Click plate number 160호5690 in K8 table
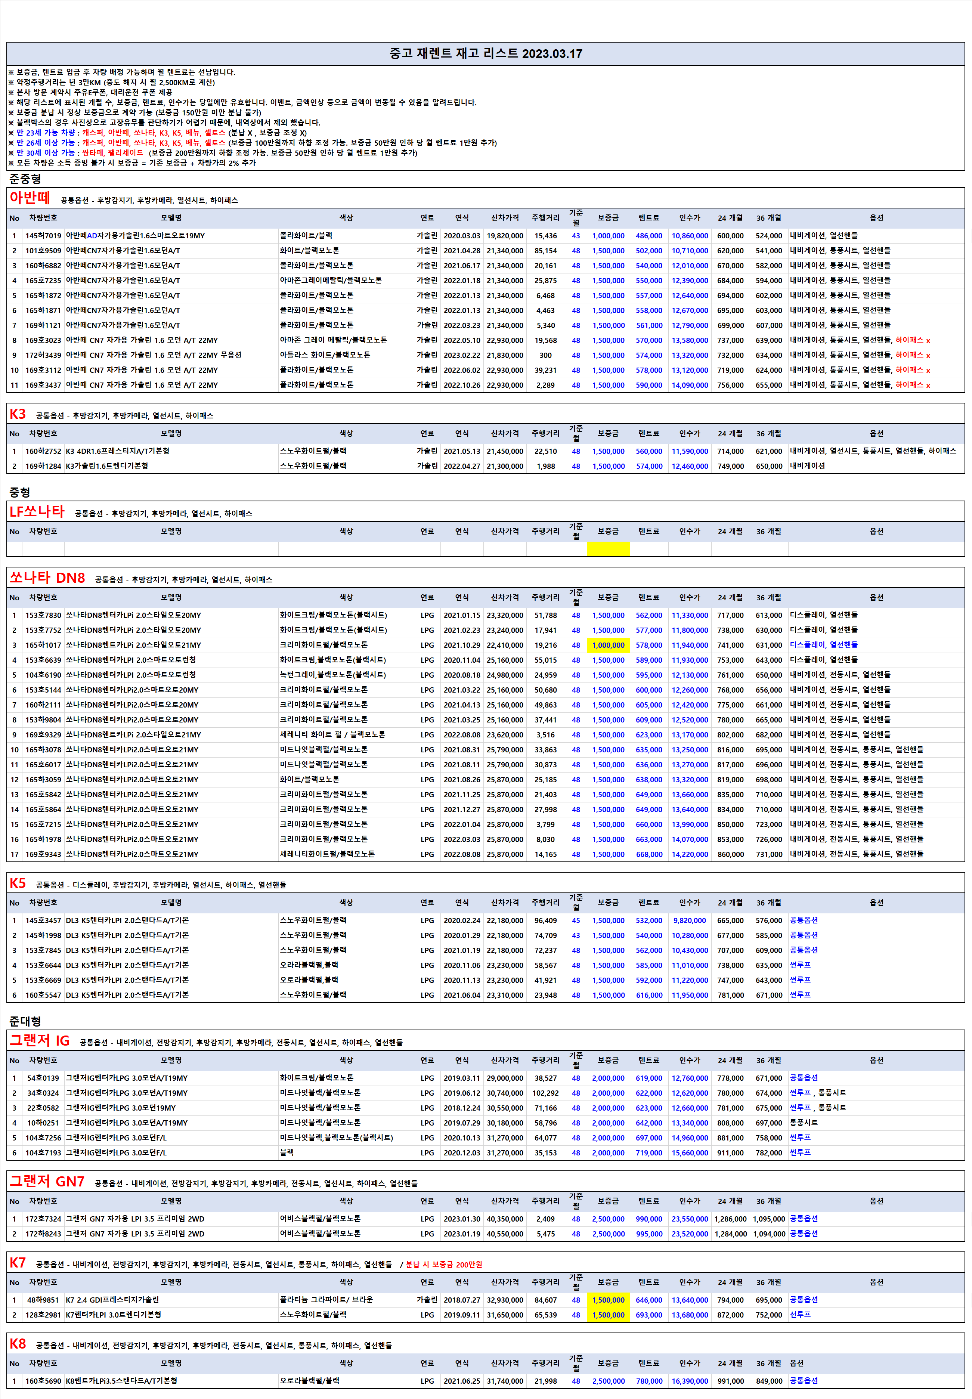 43,1381
